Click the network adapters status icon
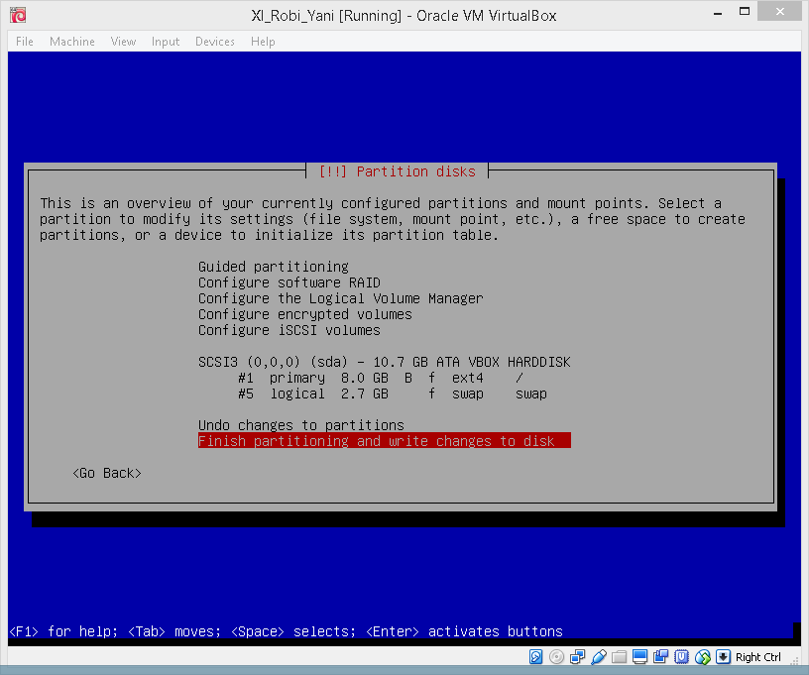The height and width of the screenshot is (675, 809). 577,656
